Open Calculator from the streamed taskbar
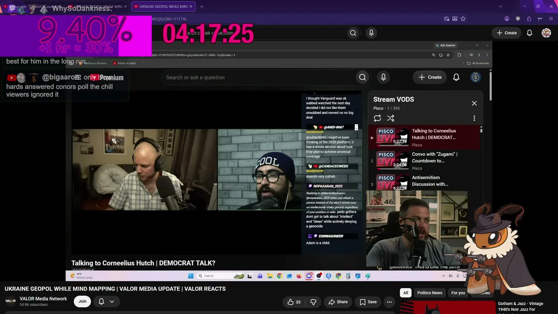558x314 pixels. pyautogui.click(x=348, y=276)
